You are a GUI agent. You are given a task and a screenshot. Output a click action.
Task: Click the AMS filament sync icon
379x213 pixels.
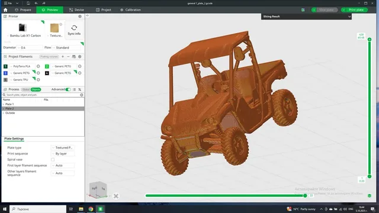pos(74,57)
